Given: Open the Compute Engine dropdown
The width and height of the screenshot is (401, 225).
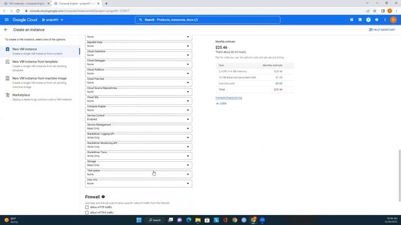Looking at the screenshot, I should point(138,110).
